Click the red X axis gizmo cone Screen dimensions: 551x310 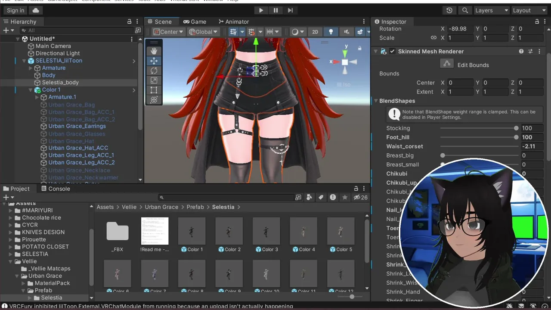(x=336, y=62)
